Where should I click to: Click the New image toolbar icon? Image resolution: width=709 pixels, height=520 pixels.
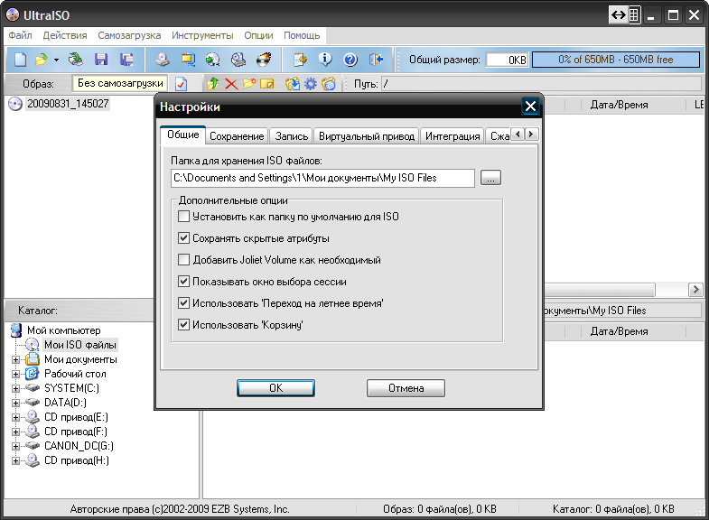(x=20, y=60)
